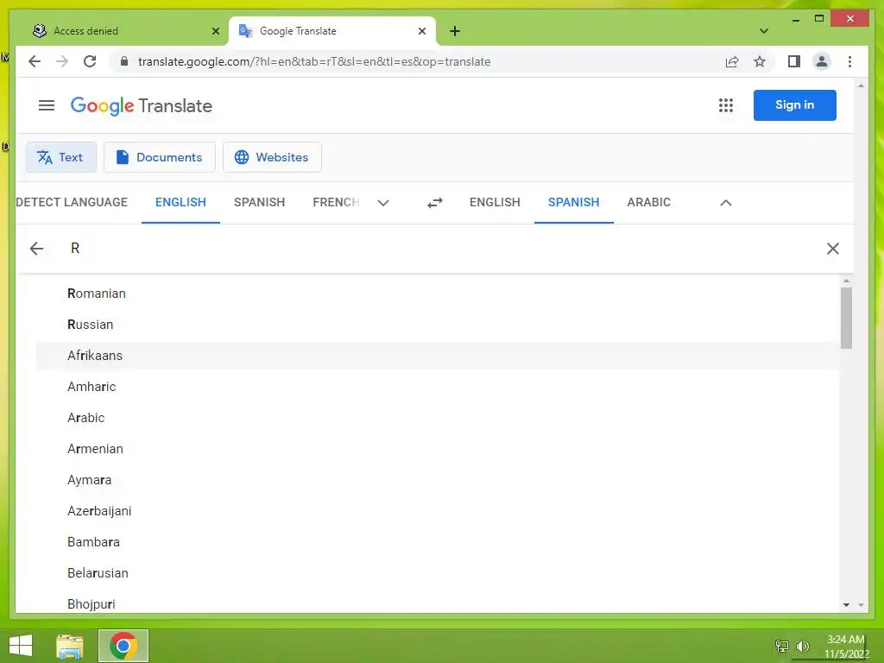Select the Text translation mode
Screen dimensions: 884x663
click(x=61, y=157)
